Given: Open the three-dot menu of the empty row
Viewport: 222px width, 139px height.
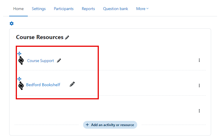Looking at the screenshot, I should tap(199, 111).
